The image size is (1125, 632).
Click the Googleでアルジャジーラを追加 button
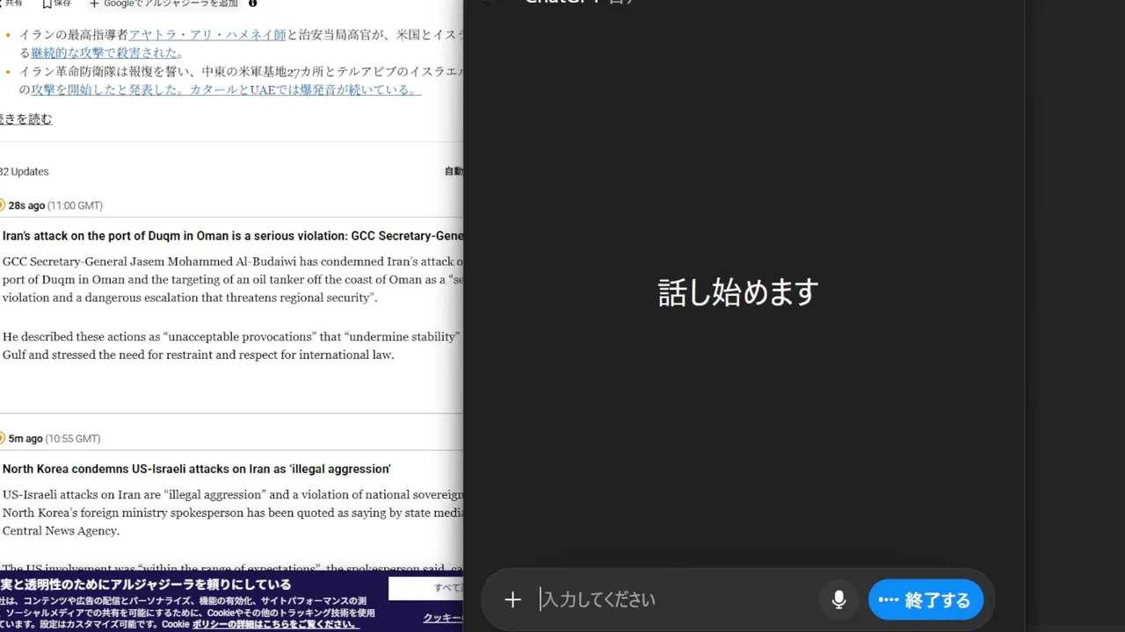pos(163,4)
